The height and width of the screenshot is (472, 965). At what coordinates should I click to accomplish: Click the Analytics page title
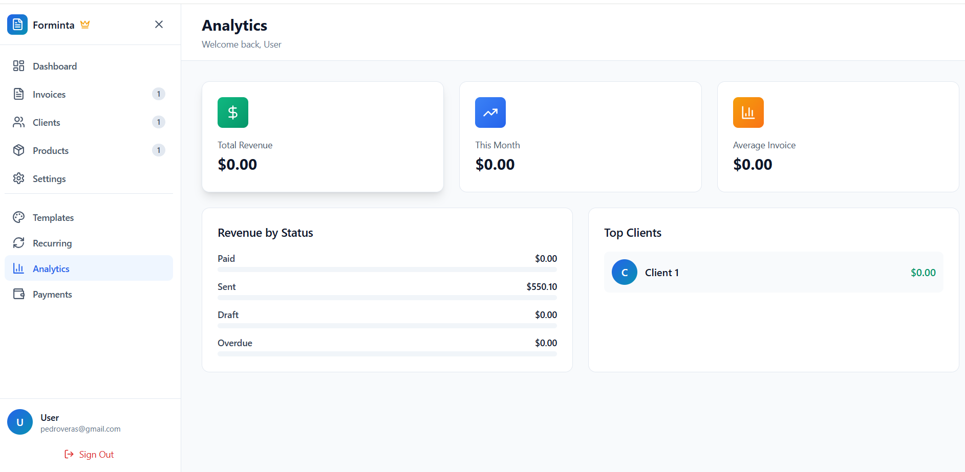coord(234,25)
